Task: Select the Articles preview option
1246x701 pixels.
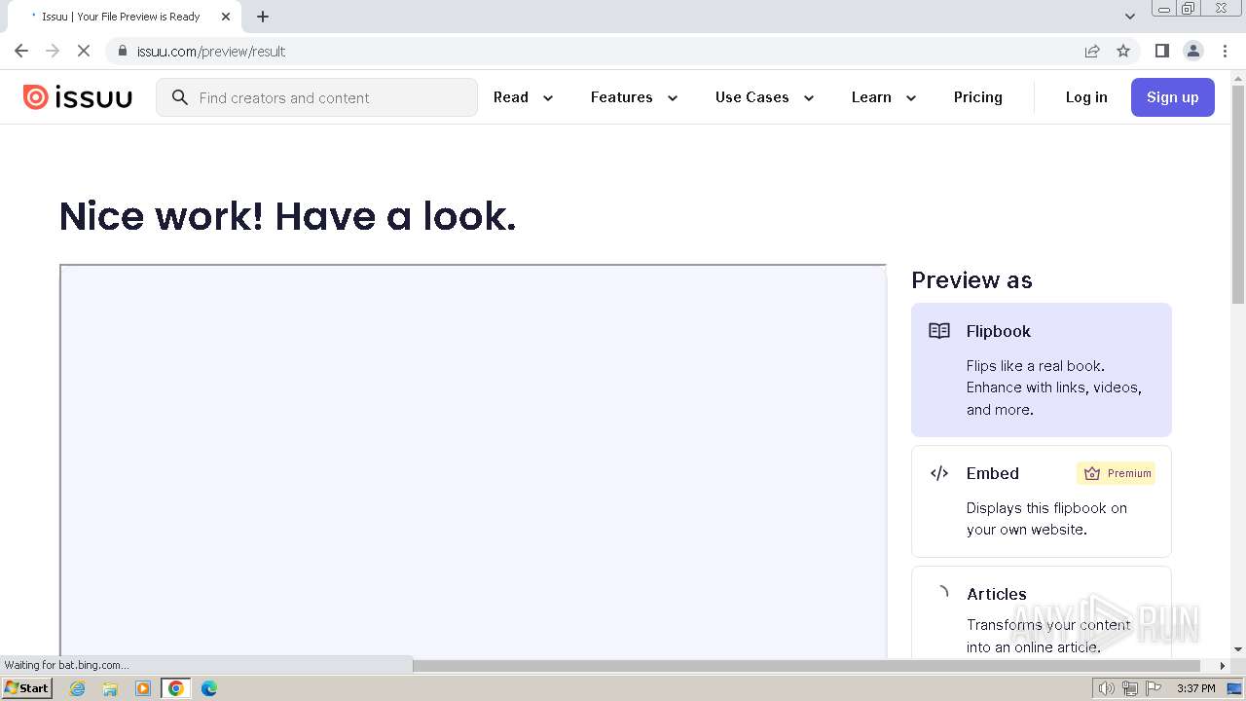Action: tap(1042, 613)
